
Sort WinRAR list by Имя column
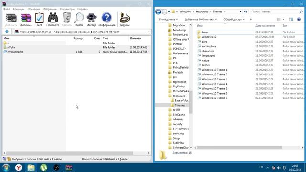coord(6,38)
